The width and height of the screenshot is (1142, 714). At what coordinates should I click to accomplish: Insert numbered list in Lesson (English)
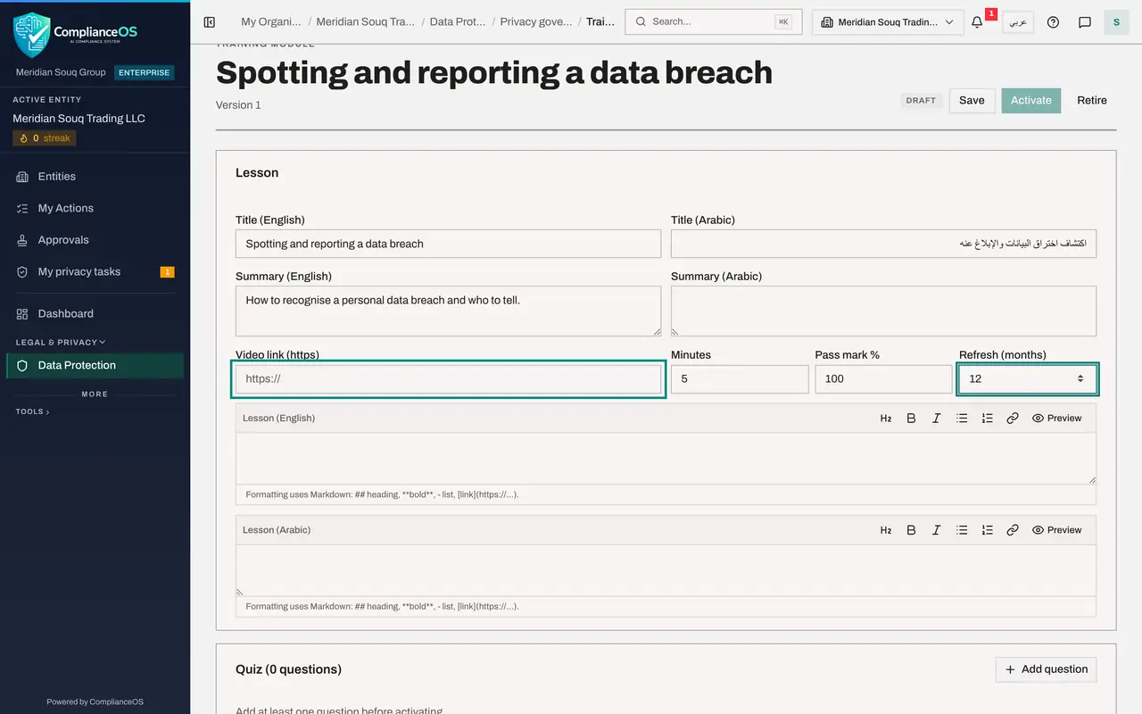click(987, 418)
